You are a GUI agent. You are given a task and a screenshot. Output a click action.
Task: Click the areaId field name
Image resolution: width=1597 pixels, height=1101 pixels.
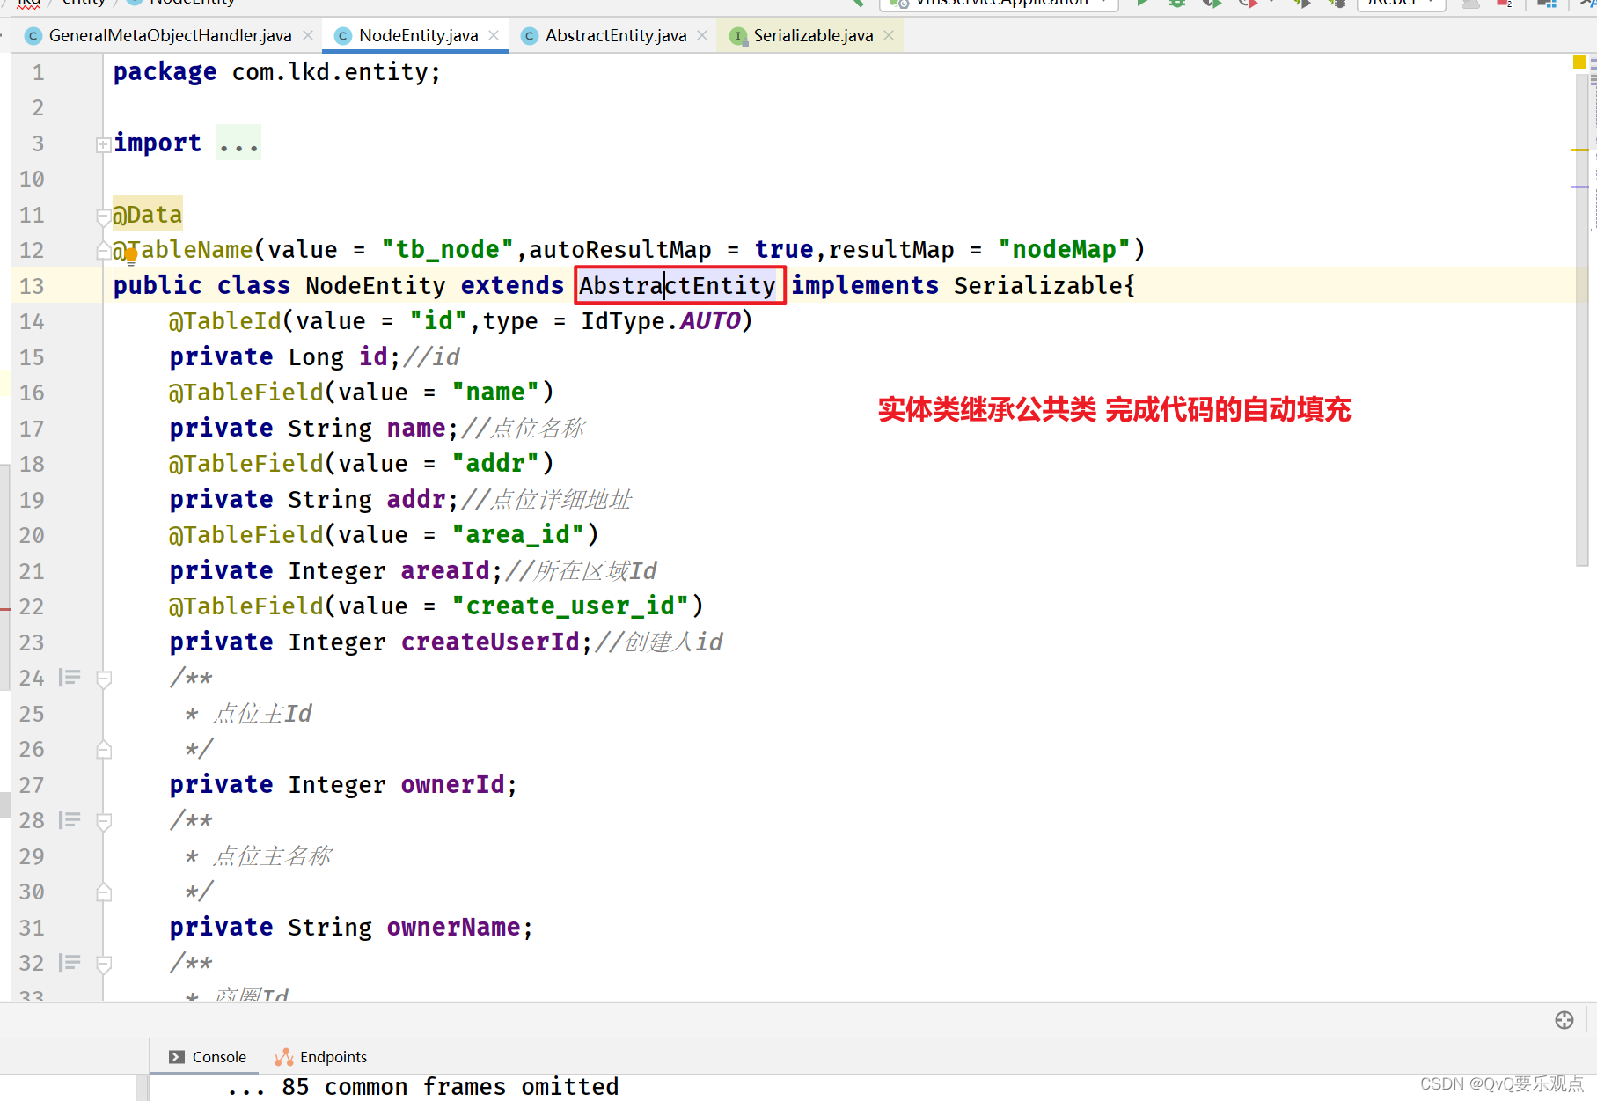[x=444, y=571]
